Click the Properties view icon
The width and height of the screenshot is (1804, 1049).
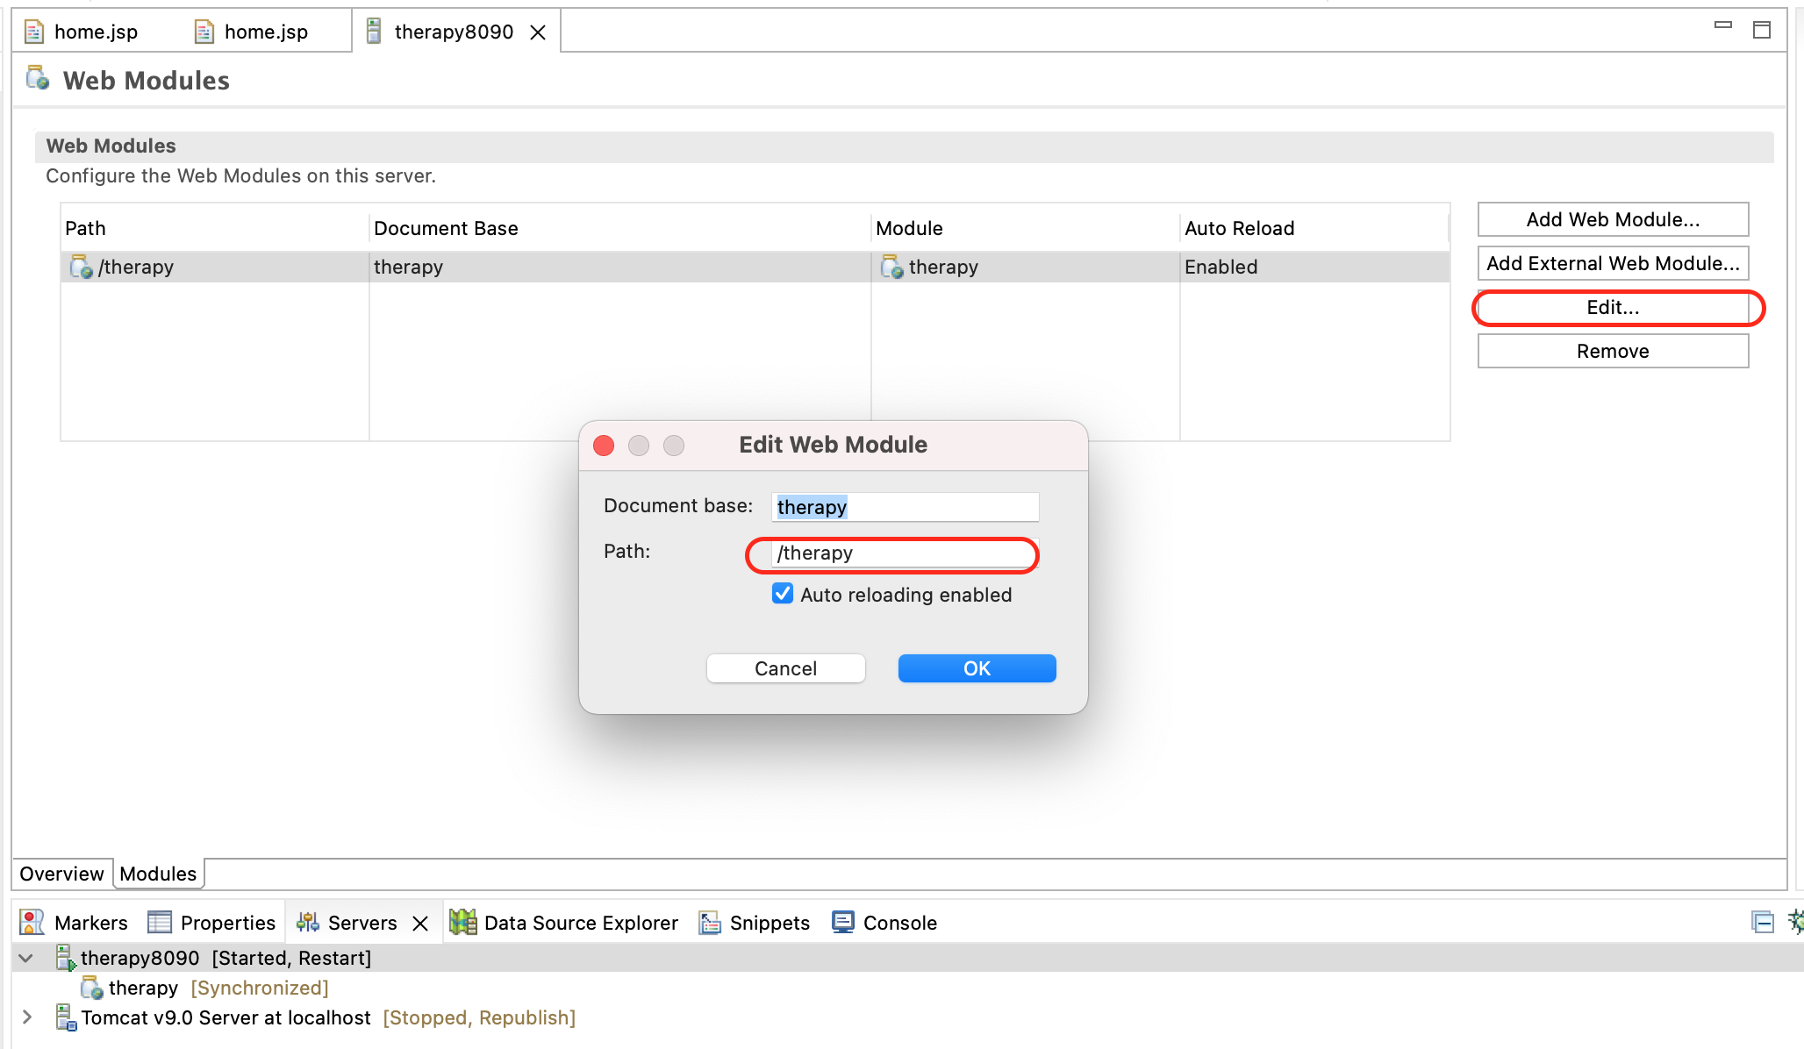tap(160, 923)
